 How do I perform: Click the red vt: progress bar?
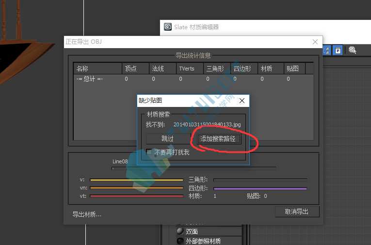click(137, 196)
